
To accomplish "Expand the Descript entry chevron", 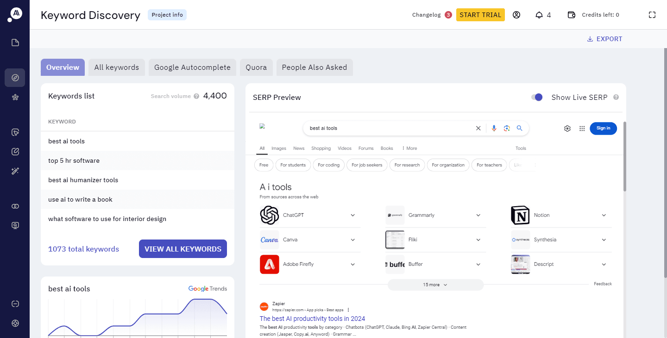I will click(604, 264).
